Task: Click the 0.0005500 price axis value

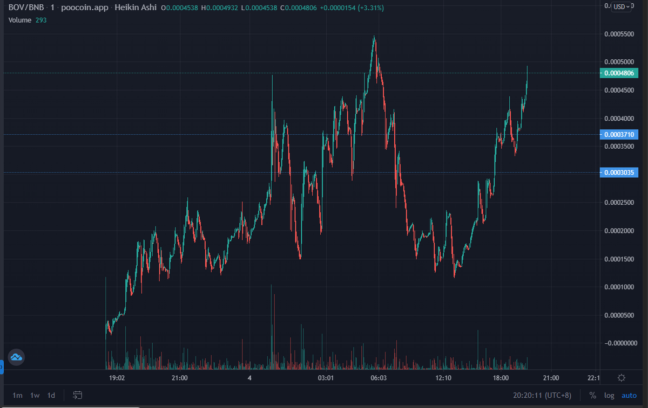Action: pyautogui.click(x=619, y=33)
